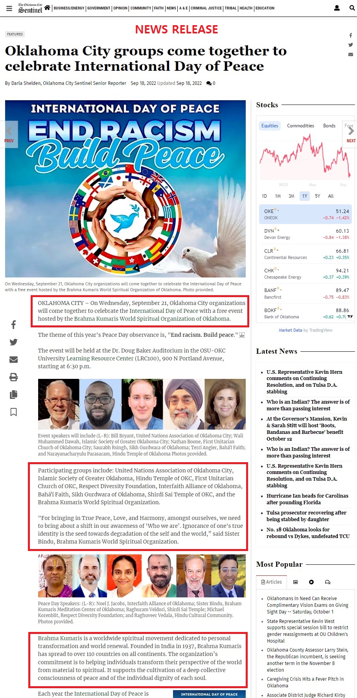Set chart range to All
The height and width of the screenshot is (698, 357).
(x=331, y=196)
